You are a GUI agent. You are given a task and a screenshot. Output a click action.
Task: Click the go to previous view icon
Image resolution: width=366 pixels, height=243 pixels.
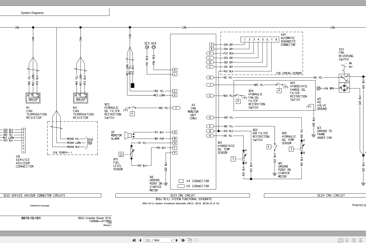pos(190,240)
